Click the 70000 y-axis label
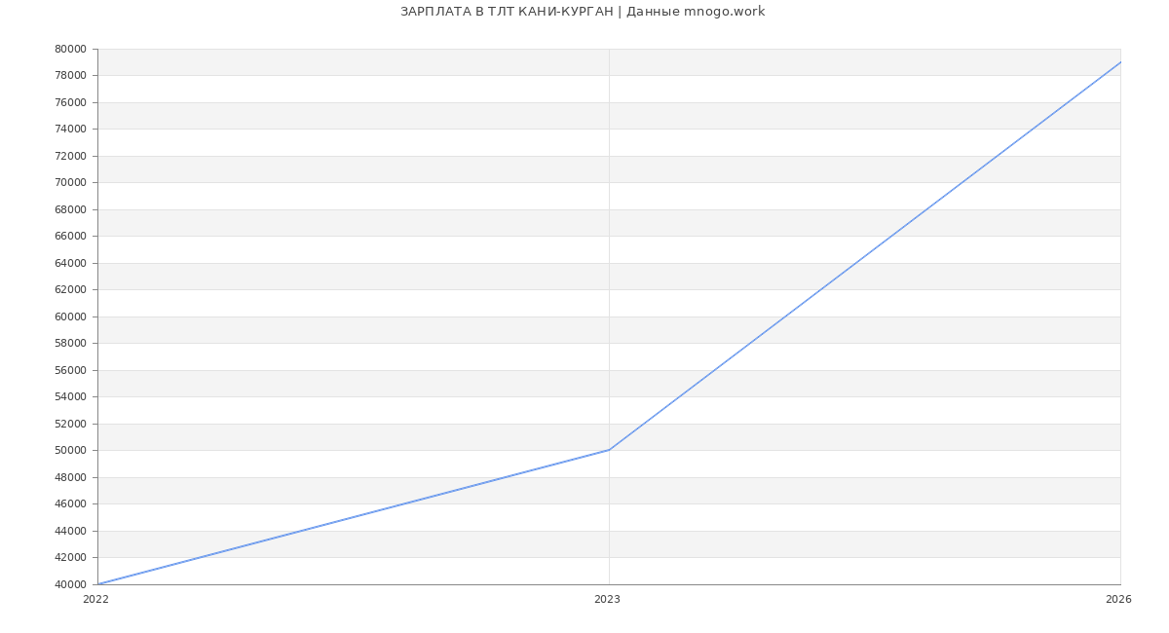The height and width of the screenshot is (633, 1169). pyautogui.click(x=70, y=182)
